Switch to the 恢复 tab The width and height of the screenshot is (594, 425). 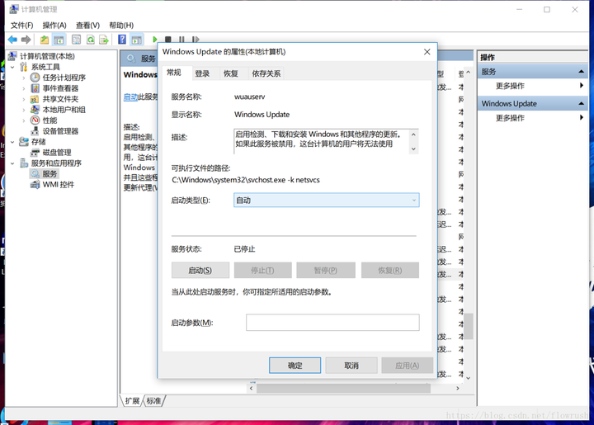tap(231, 73)
